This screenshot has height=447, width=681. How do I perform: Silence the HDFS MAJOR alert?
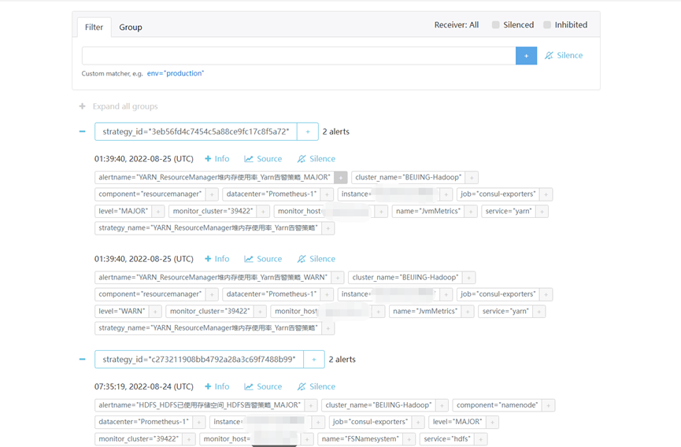(x=316, y=386)
